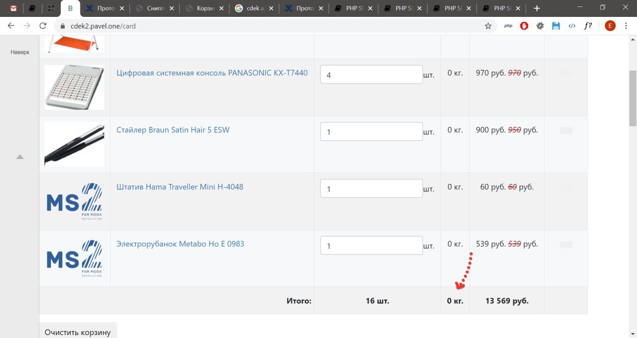Image resolution: width=637 pixels, height=338 pixels.
Task: Edit the Hama tripod quantity field
Action: 371,189
